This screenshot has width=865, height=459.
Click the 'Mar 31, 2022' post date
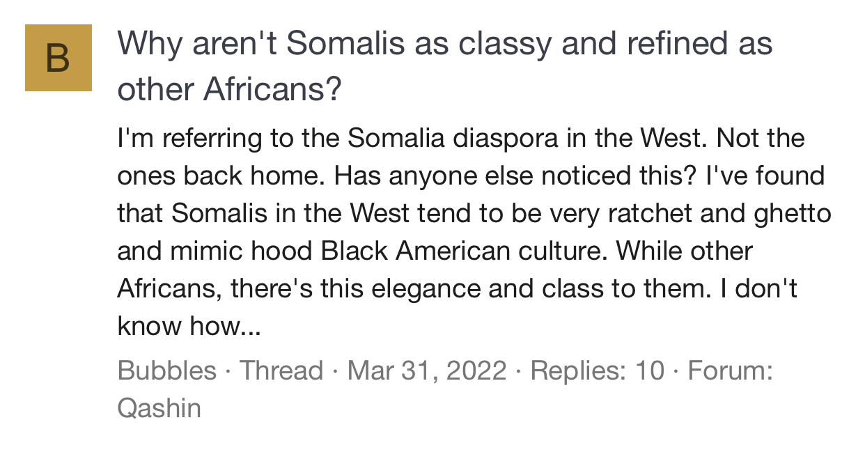click(426, 370)
